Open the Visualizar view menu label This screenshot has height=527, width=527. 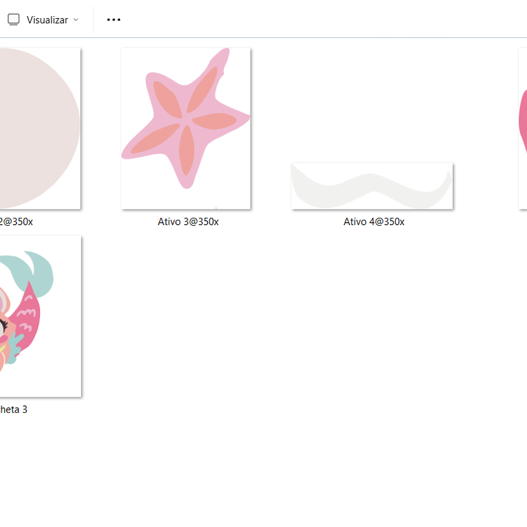click(47, 20)
